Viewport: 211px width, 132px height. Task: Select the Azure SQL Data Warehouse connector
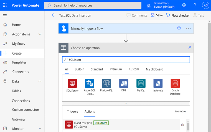tap(90, 83)
